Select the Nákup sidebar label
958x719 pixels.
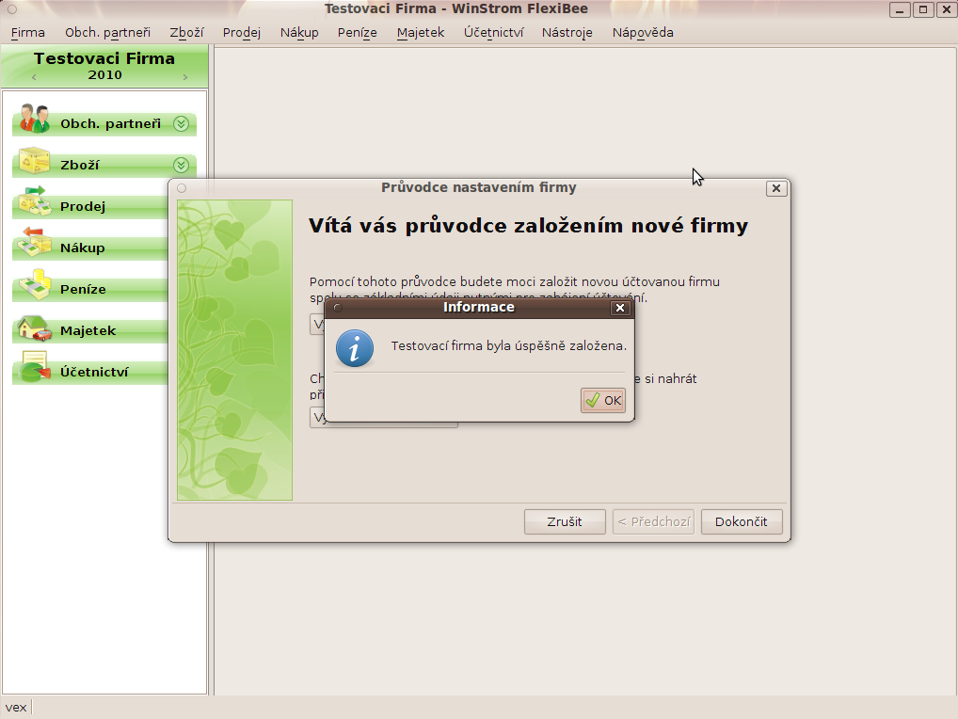point(83,248)
